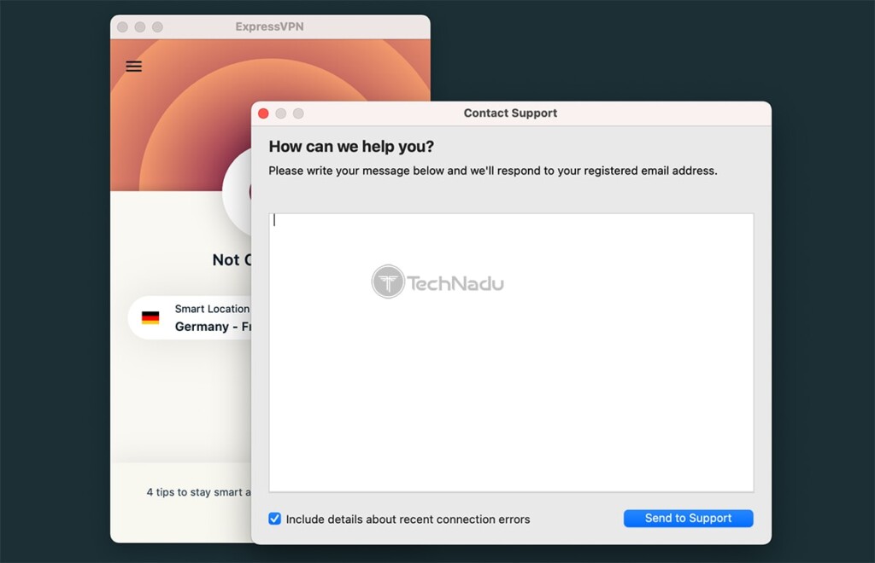Click Send to Support button
The height and width of the screenshot is (563, 875).
click(688, 518)
